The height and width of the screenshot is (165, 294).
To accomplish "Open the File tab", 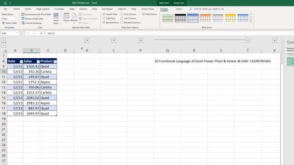I will click(5, 9).
